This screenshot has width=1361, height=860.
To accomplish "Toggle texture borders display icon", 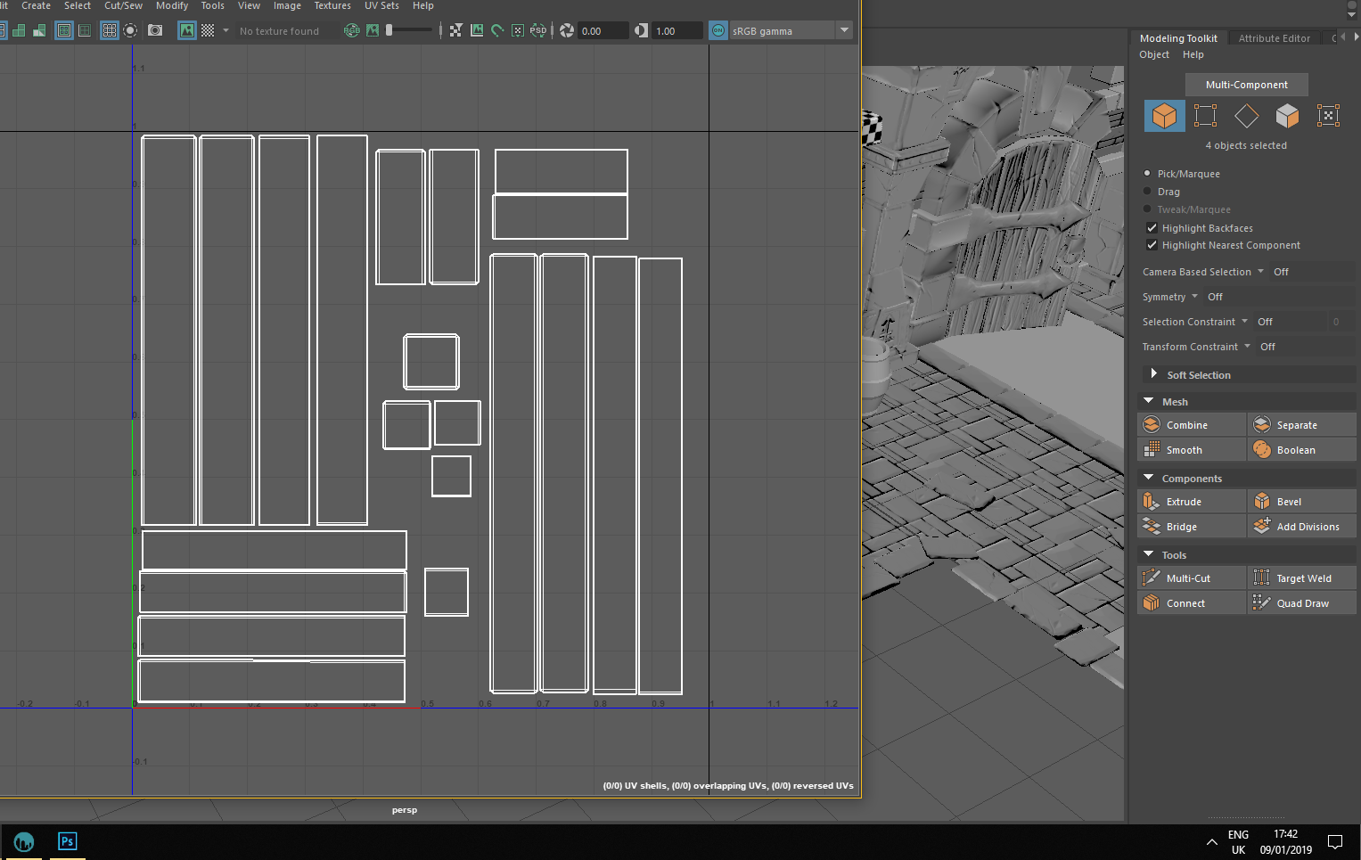I will click(x=64, y=30).
